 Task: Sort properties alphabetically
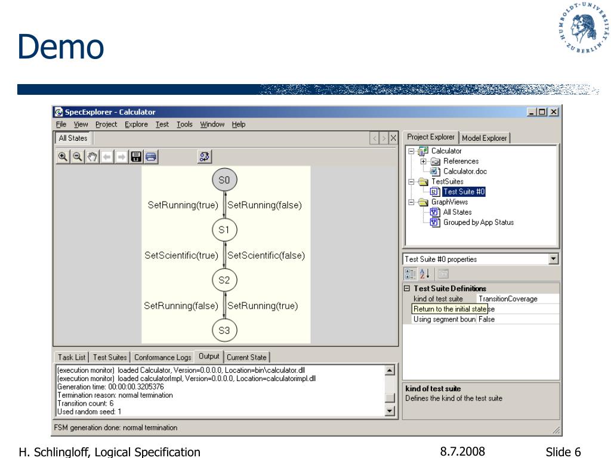425,274
